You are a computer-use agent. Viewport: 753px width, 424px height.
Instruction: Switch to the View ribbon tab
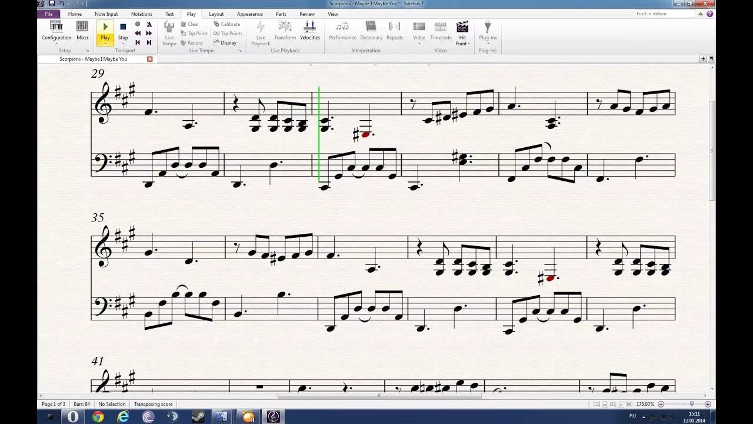coord(333,14)
